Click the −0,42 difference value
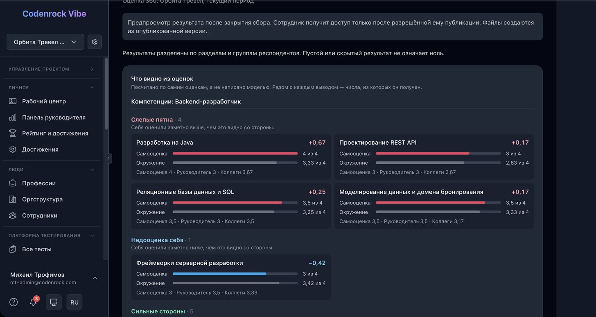Image resolution: width=596 pixels, height=317 pixels. pyautogui.click(x=317, y=263)
